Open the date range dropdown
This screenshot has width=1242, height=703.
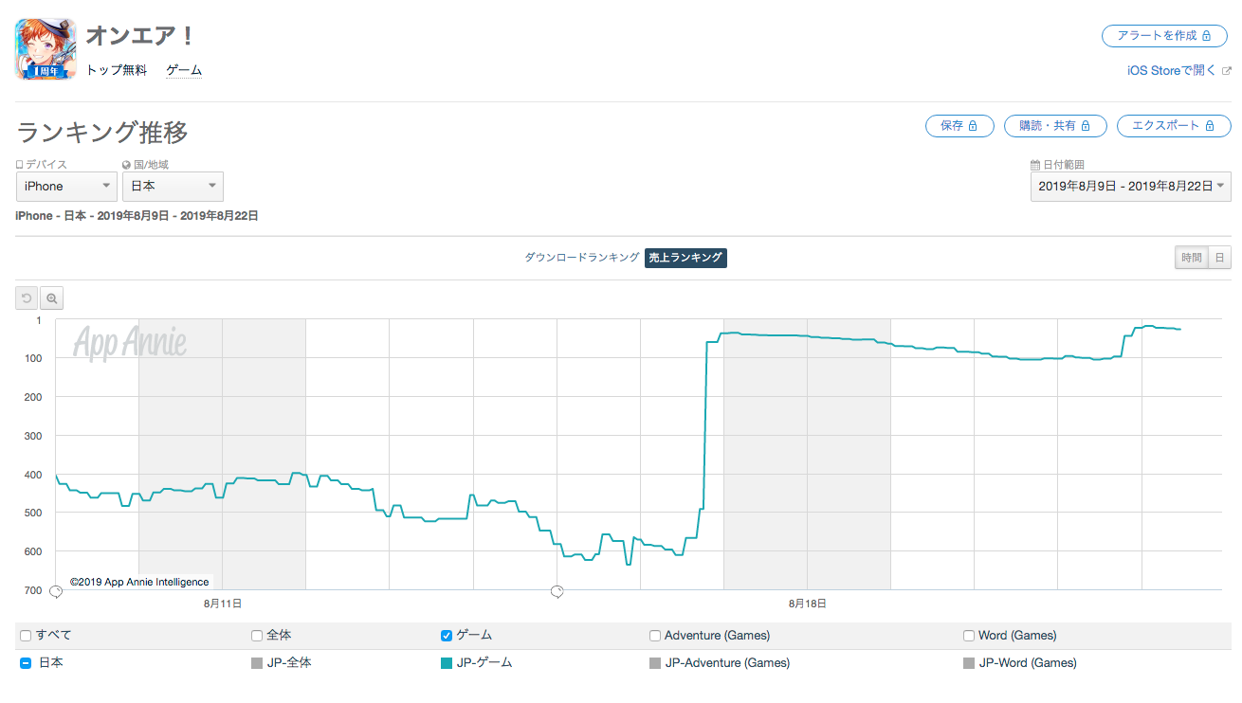coord(1131,187)
